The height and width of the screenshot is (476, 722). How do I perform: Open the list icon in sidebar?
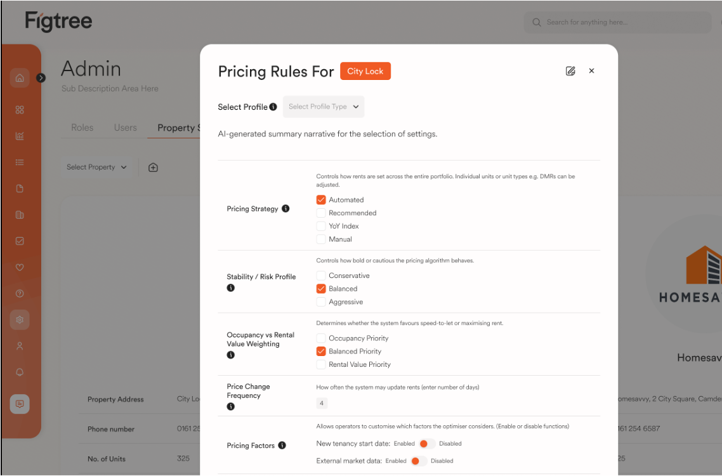coord(20,162)
